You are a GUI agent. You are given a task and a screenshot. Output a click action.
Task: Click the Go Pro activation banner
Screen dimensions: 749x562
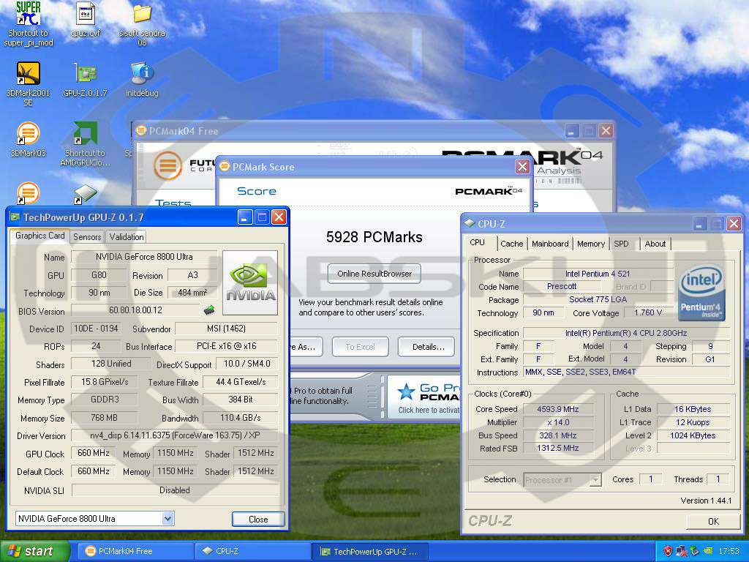[424, 397]
